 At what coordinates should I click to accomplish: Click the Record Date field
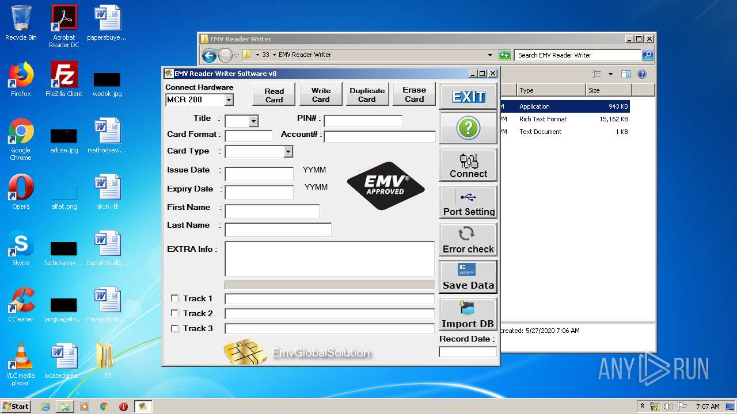468,351
